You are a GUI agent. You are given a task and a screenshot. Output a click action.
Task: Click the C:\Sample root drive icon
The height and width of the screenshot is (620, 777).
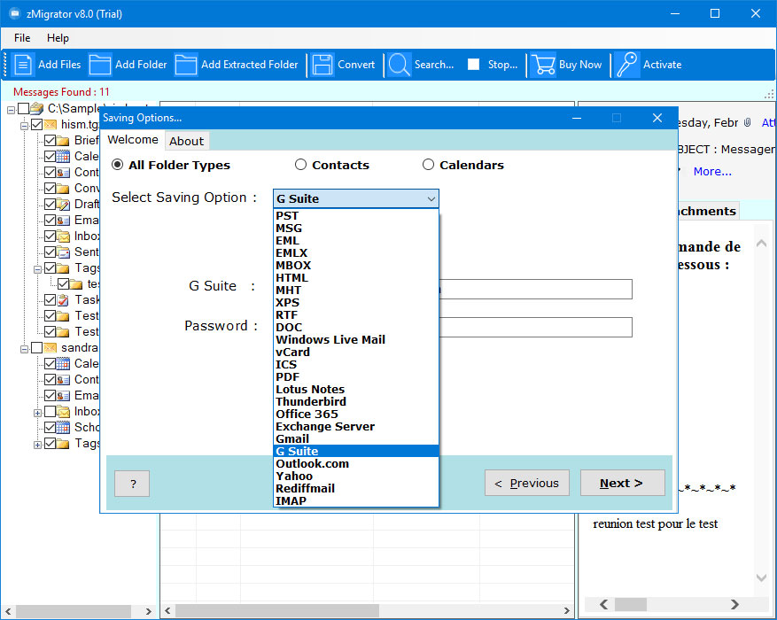click(x=36, y=108)
